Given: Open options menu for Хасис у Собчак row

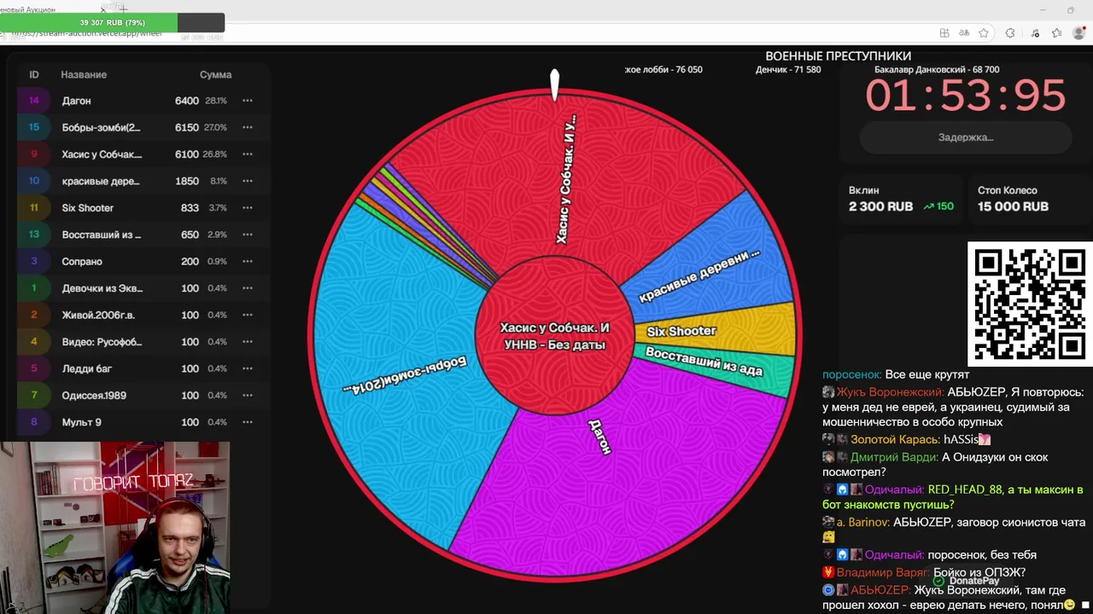Looking at the screenshot, I should coord(247,154).
